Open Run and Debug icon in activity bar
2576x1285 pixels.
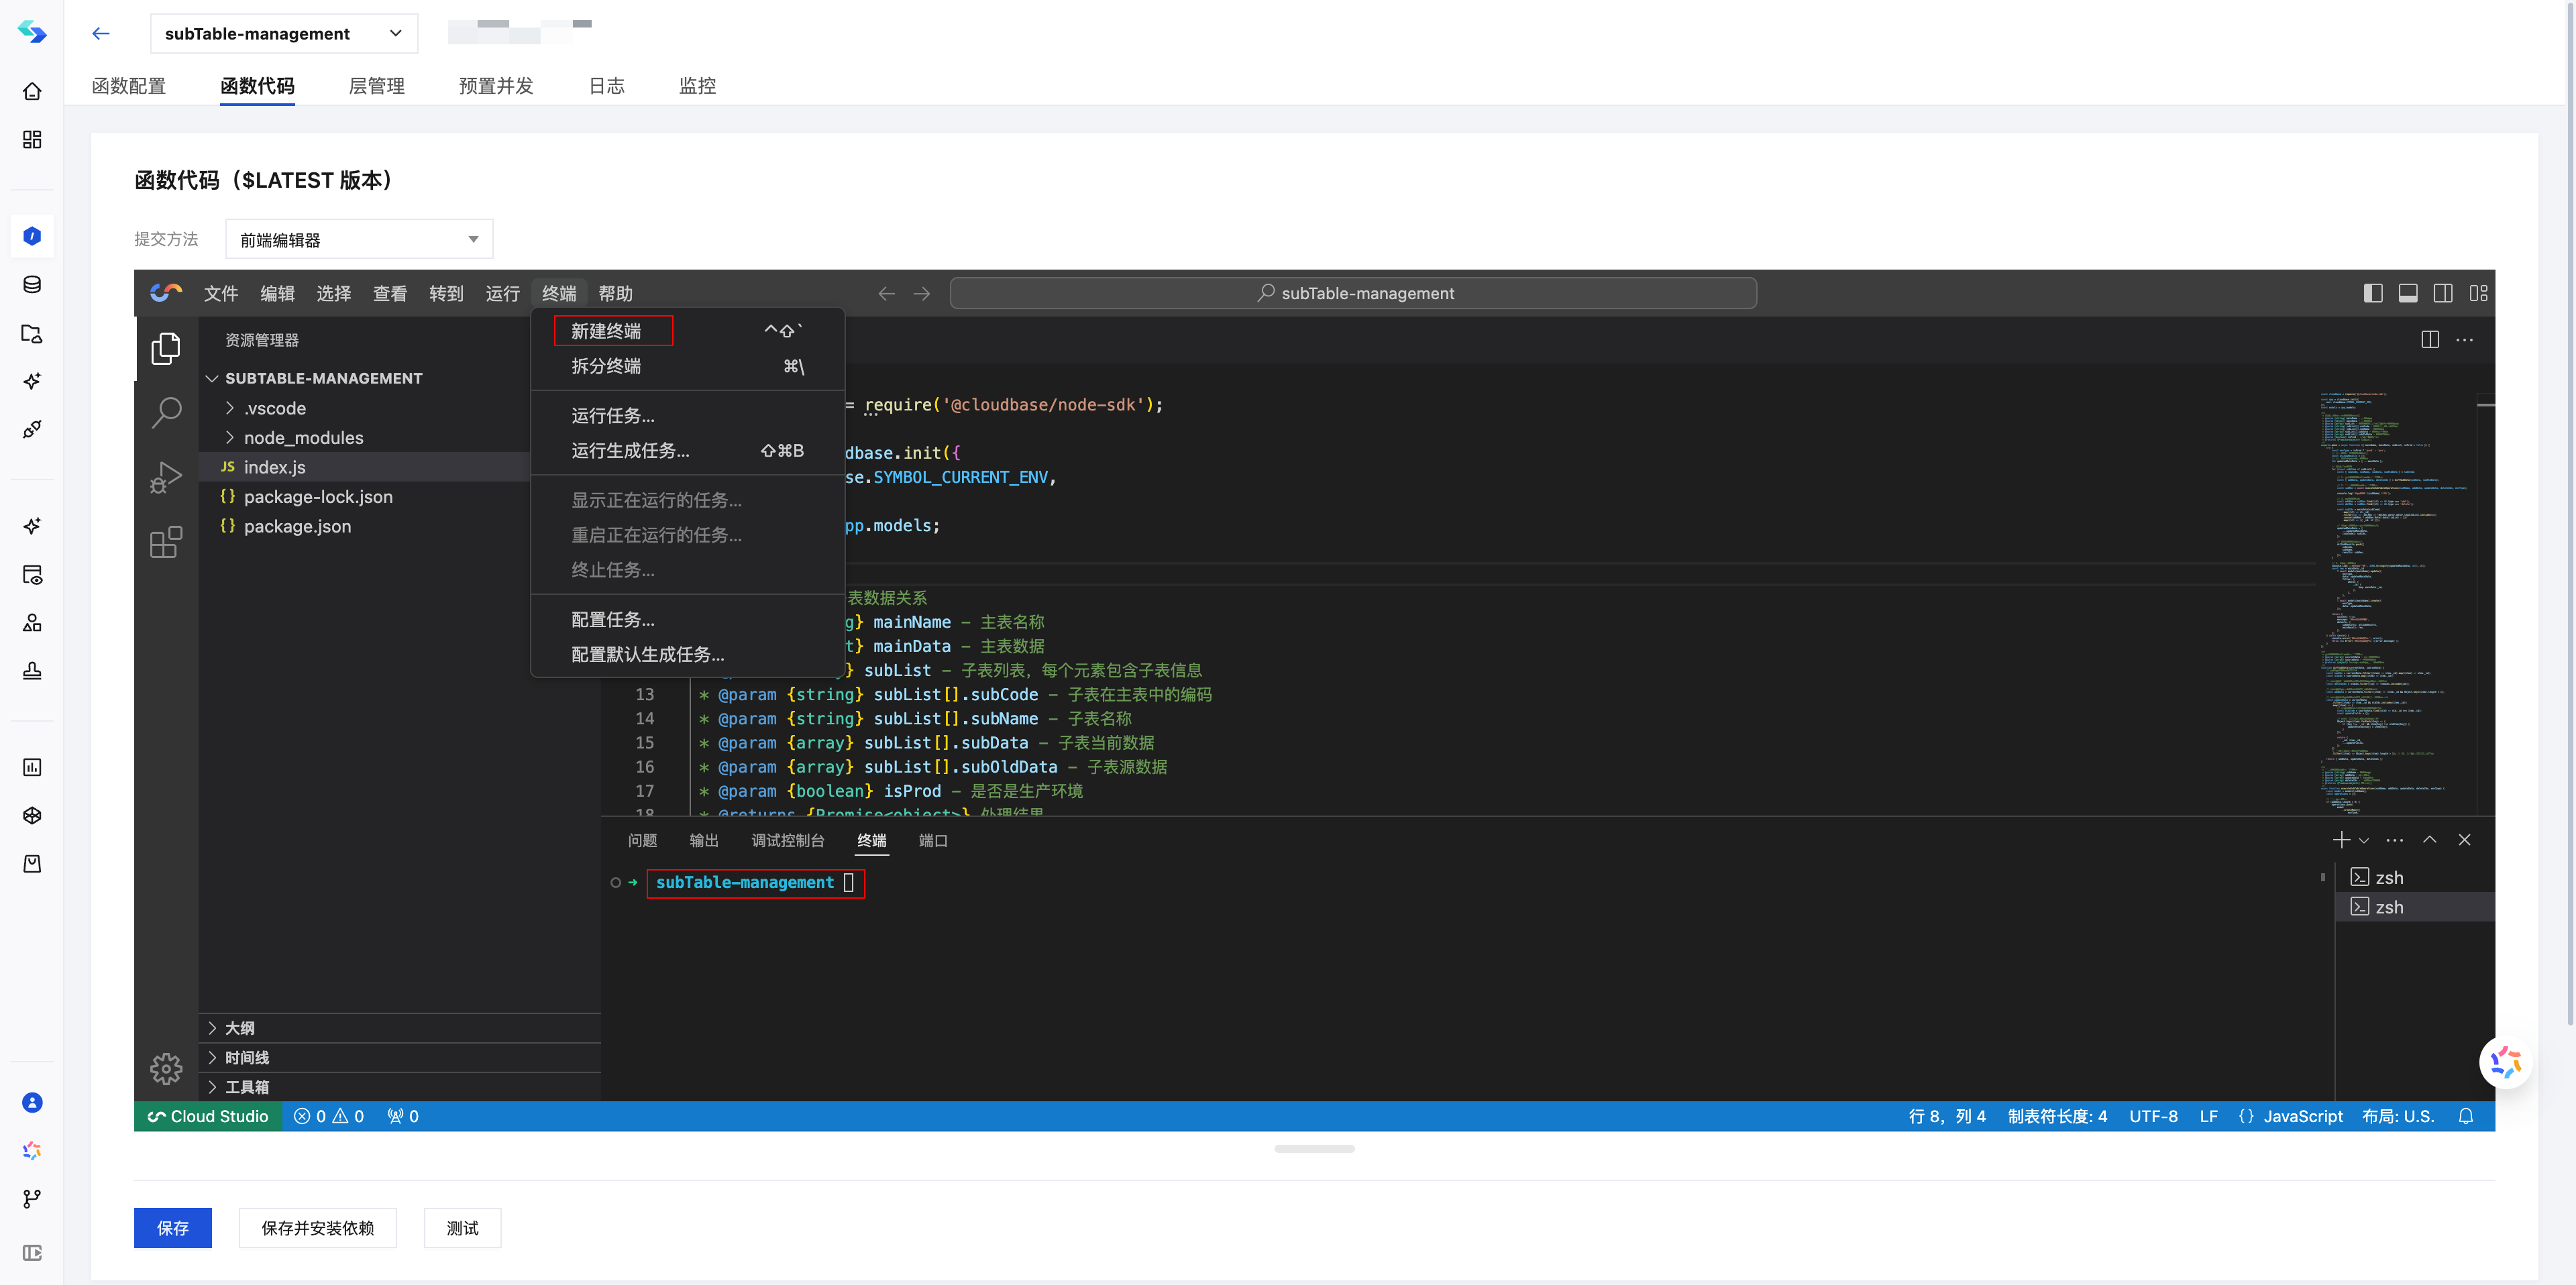point(166,477)
